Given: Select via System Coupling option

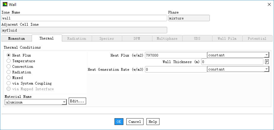Looking at the screenshot, I should point(9,83).
